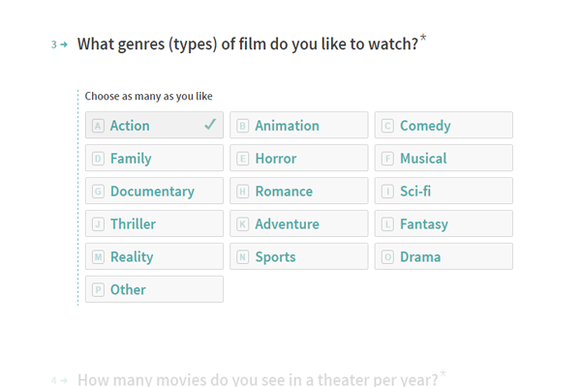Pick the Musical genre option

[443, 158]
